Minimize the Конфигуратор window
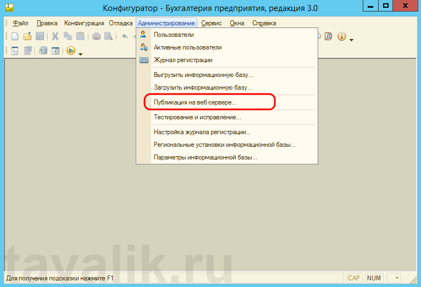This screenshot has width=421, height=287. [370, 5]
